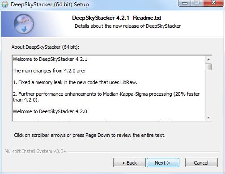Viewport: 225px width, 174px height.
Task: Click the greyed-out maximize button
Action: (197, 3)
